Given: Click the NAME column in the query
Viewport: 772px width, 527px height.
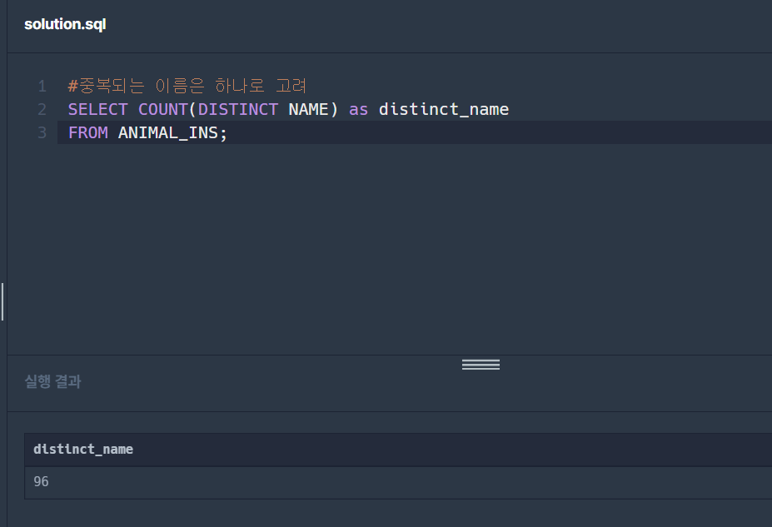Looking at the screenshot, I should [308, 109].
